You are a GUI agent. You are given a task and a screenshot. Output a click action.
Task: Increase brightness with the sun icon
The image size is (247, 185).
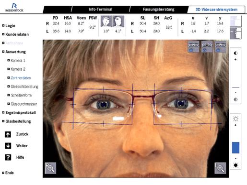(x=235, y=119)
